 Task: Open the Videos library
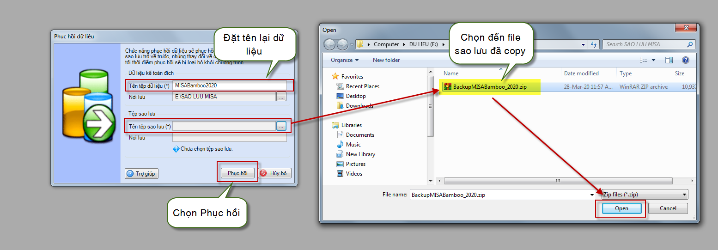click(354, 174)
